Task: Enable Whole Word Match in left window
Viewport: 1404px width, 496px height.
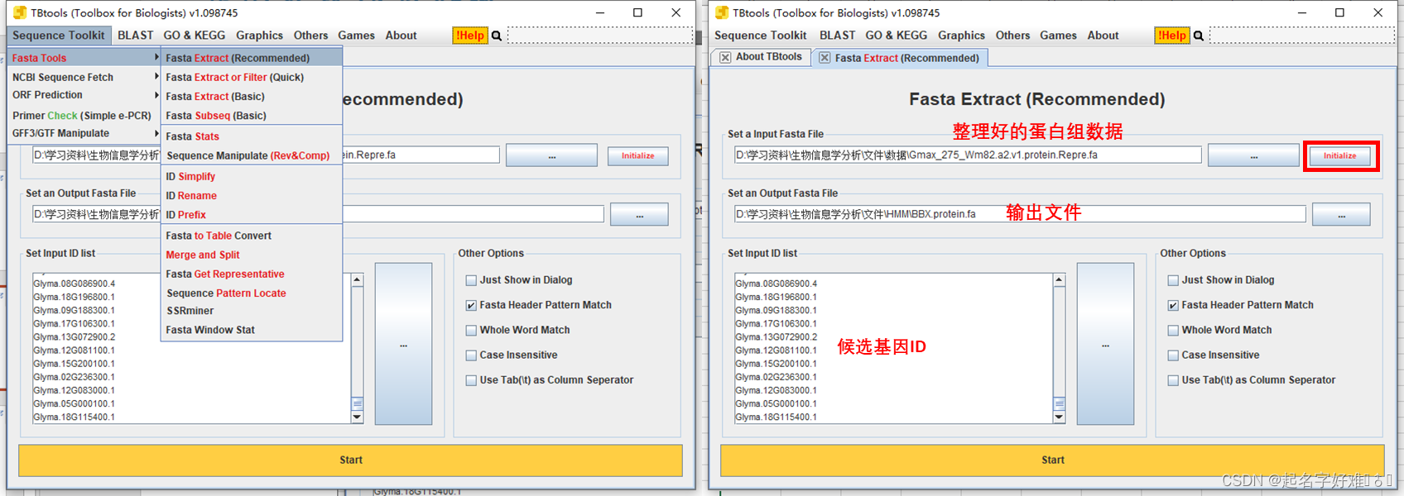Action: point(471,330)
